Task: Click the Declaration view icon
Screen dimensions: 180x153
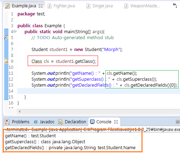Action: coord(61,122)
